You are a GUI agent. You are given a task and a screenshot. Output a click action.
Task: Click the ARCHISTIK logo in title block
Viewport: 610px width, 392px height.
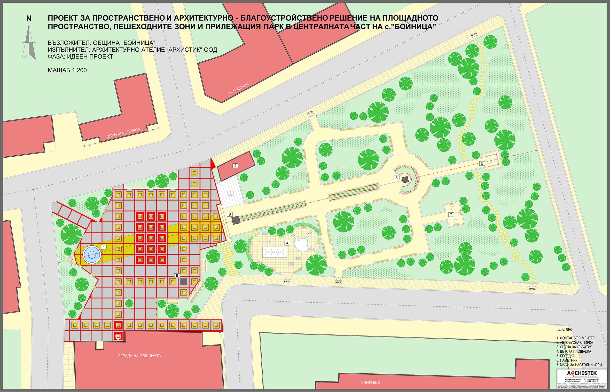[x=582, y=374]
